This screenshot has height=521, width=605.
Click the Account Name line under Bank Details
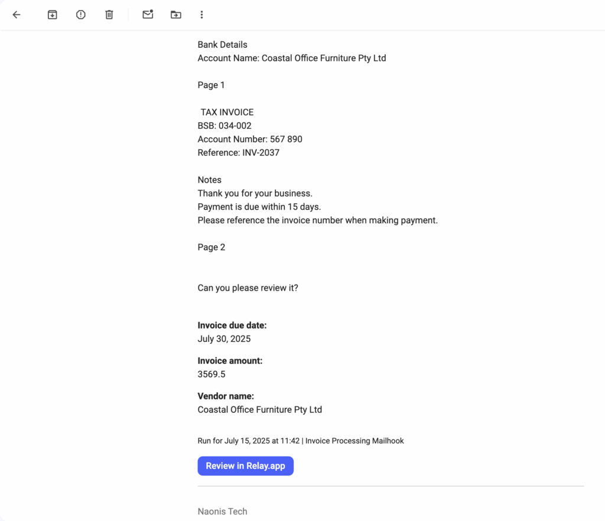point(292,58)
